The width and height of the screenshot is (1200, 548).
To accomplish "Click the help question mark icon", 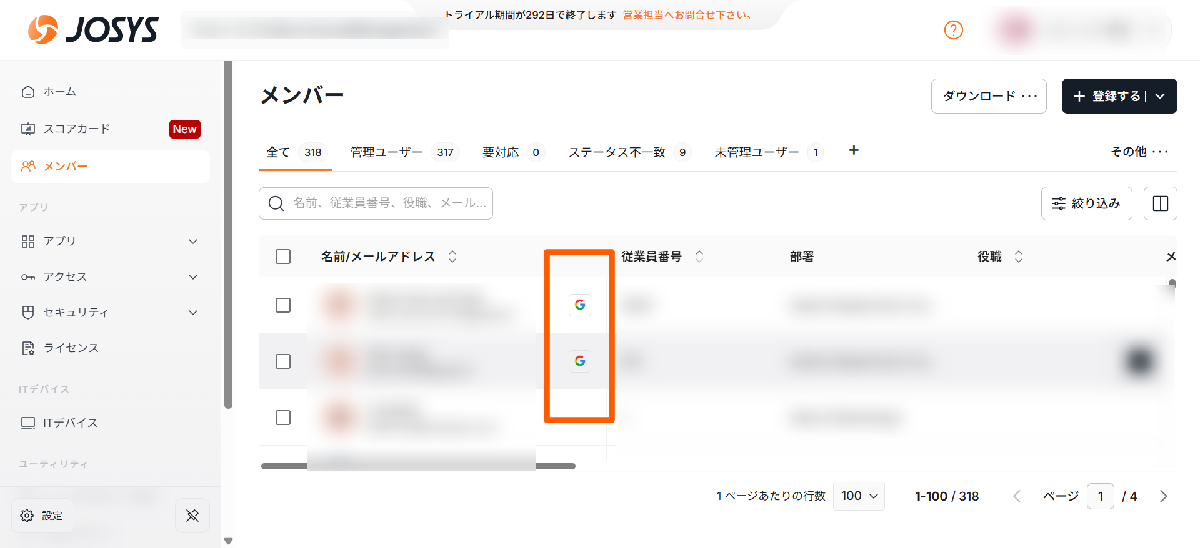I will 953,30.
